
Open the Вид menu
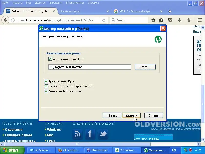(x=28, y=3)
